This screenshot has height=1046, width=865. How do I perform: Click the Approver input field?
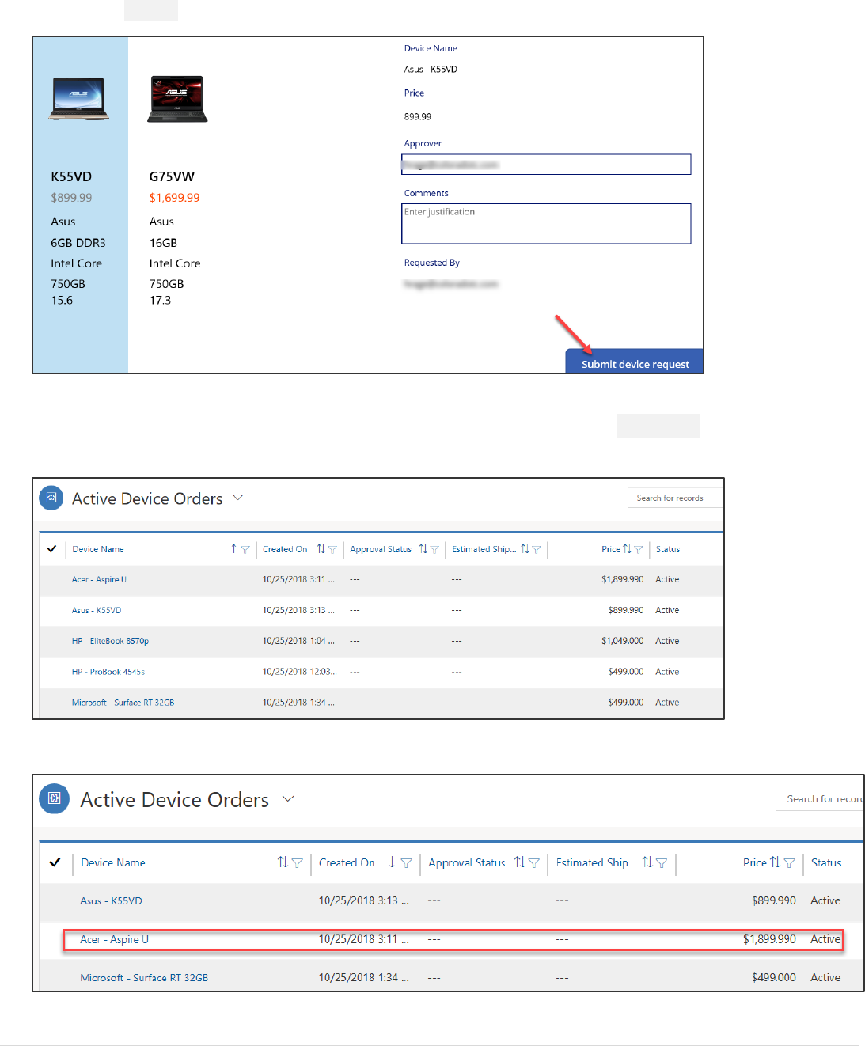click(x=546, y=165)
